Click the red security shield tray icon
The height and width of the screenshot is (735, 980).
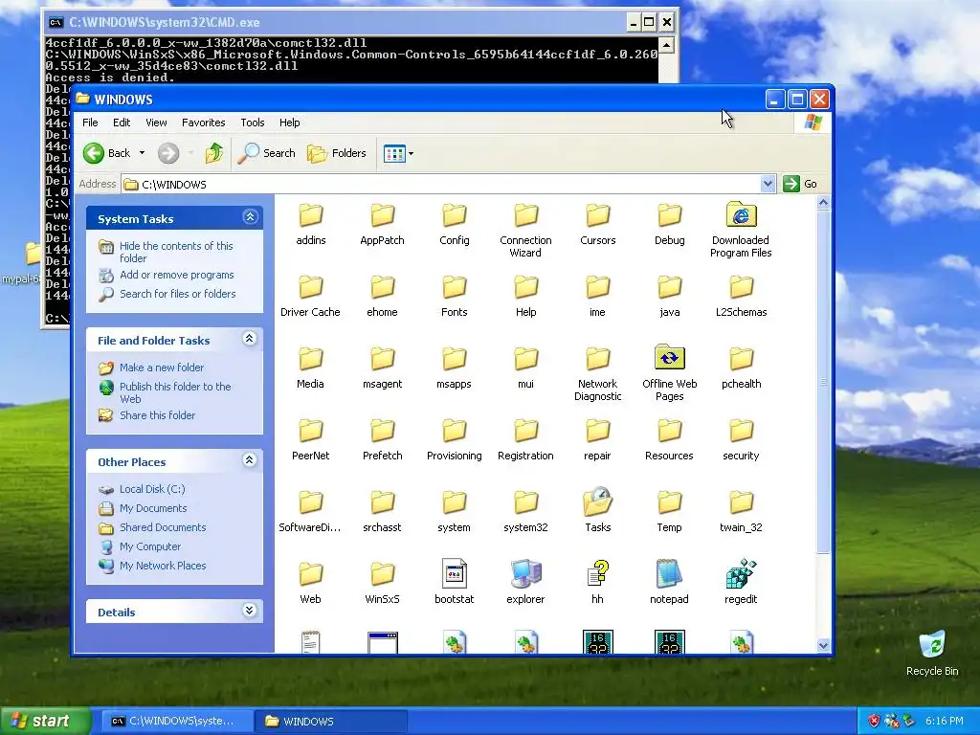click(874, 722)
